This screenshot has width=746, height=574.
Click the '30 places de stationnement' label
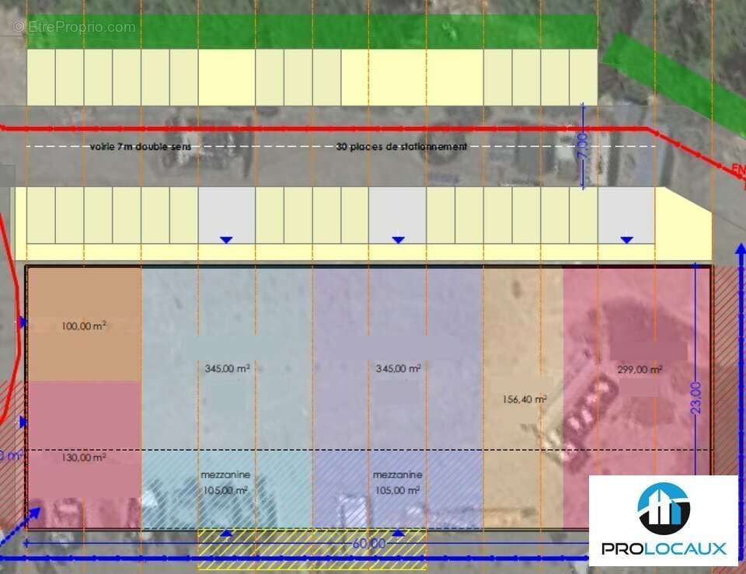[x=401, y=146]
